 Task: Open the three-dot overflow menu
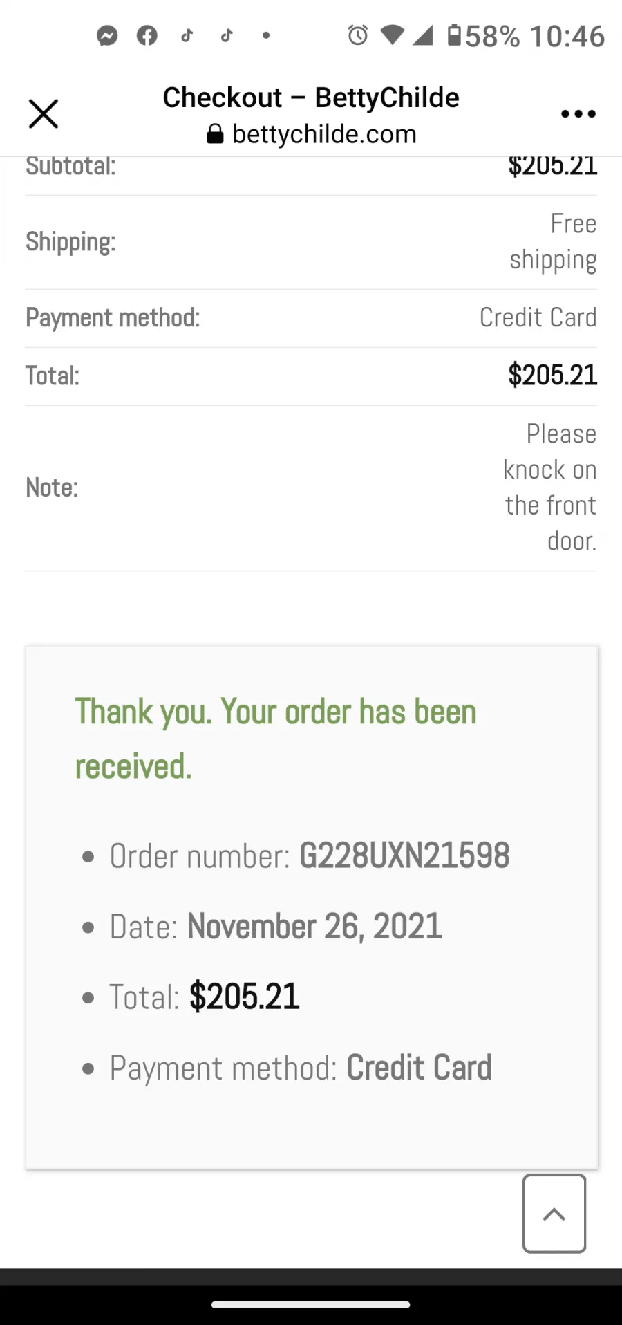pyautogui.click(x=578, y=114)
